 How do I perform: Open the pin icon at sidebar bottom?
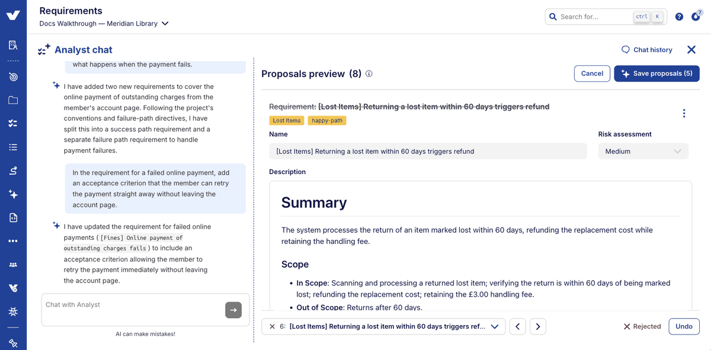pyautogui.click(x=13, y=342)
